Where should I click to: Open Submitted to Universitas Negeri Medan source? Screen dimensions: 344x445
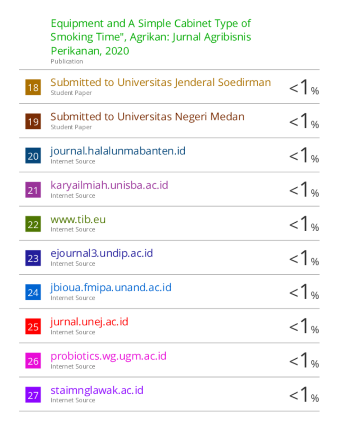tap(148, 116)
